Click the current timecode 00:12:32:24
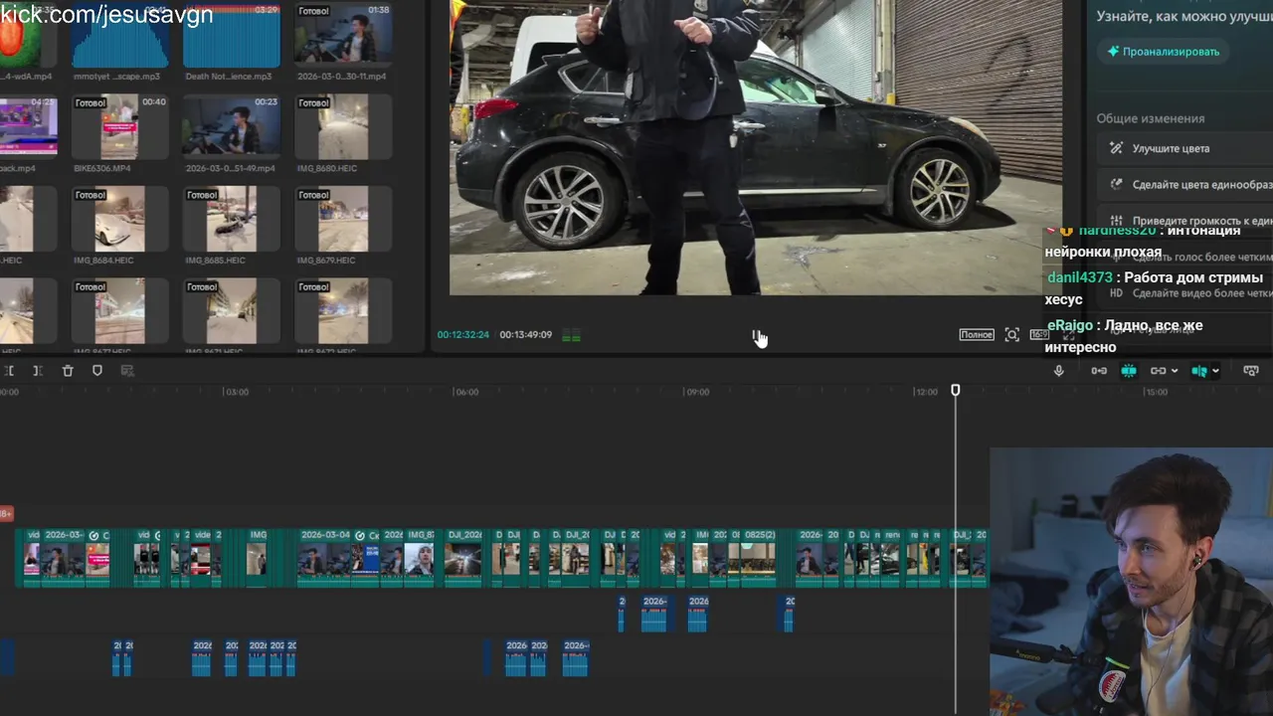 pyautogui.click(x=463, y=335)
